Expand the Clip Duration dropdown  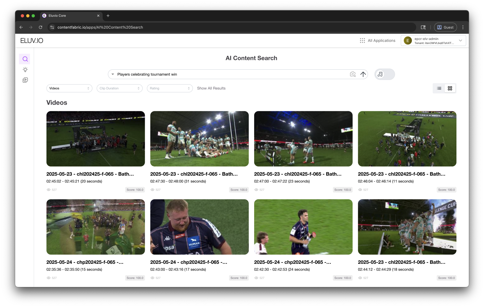pyautogui.click(x=119, y=88)
